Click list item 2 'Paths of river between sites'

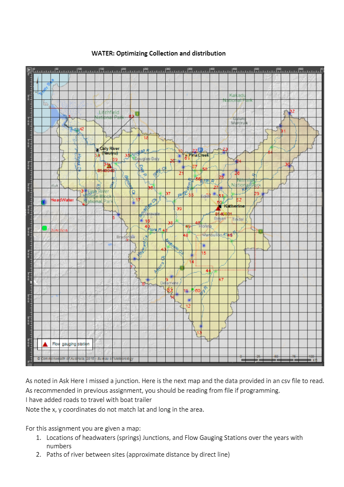tap(133, 455)
